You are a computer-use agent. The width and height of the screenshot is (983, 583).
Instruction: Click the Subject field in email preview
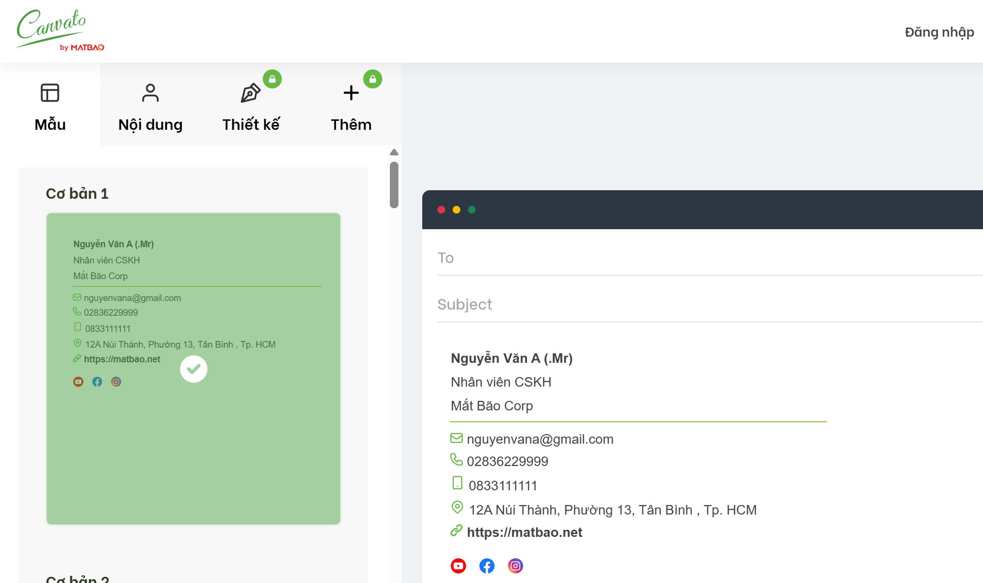(710, 304)
